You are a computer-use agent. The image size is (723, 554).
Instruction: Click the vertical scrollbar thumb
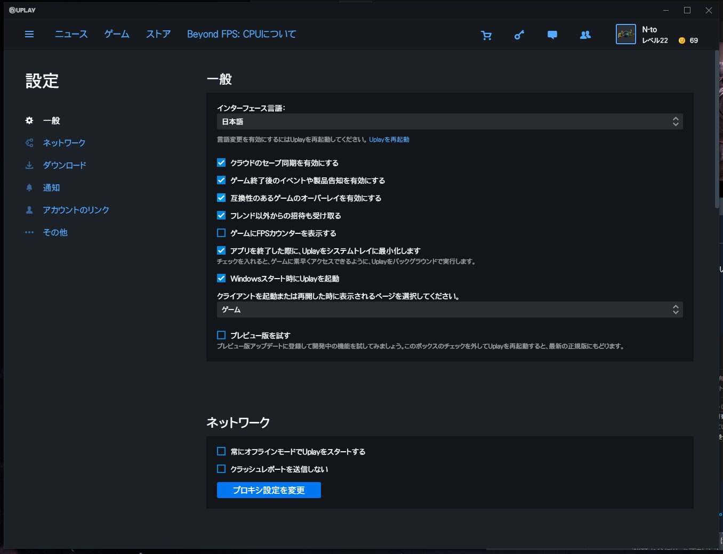pyautogui.click(x=717, y=129)
